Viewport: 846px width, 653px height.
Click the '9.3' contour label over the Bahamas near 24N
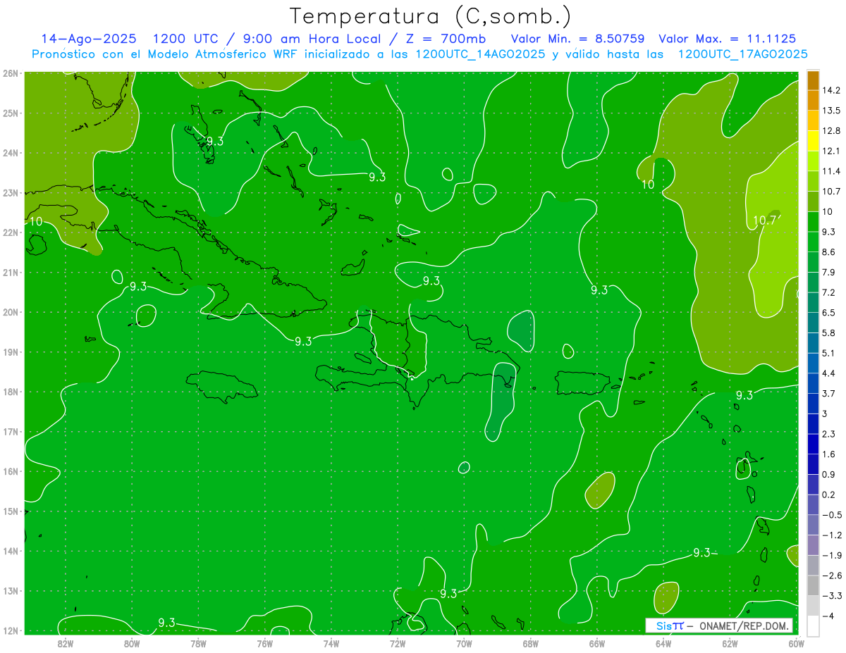tap(215, 141)
